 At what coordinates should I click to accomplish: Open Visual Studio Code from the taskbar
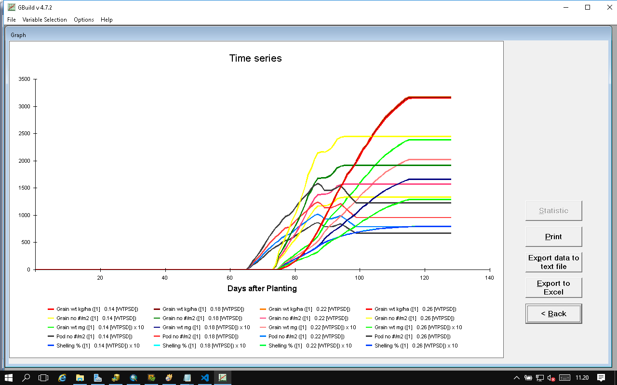coord(205,378)
